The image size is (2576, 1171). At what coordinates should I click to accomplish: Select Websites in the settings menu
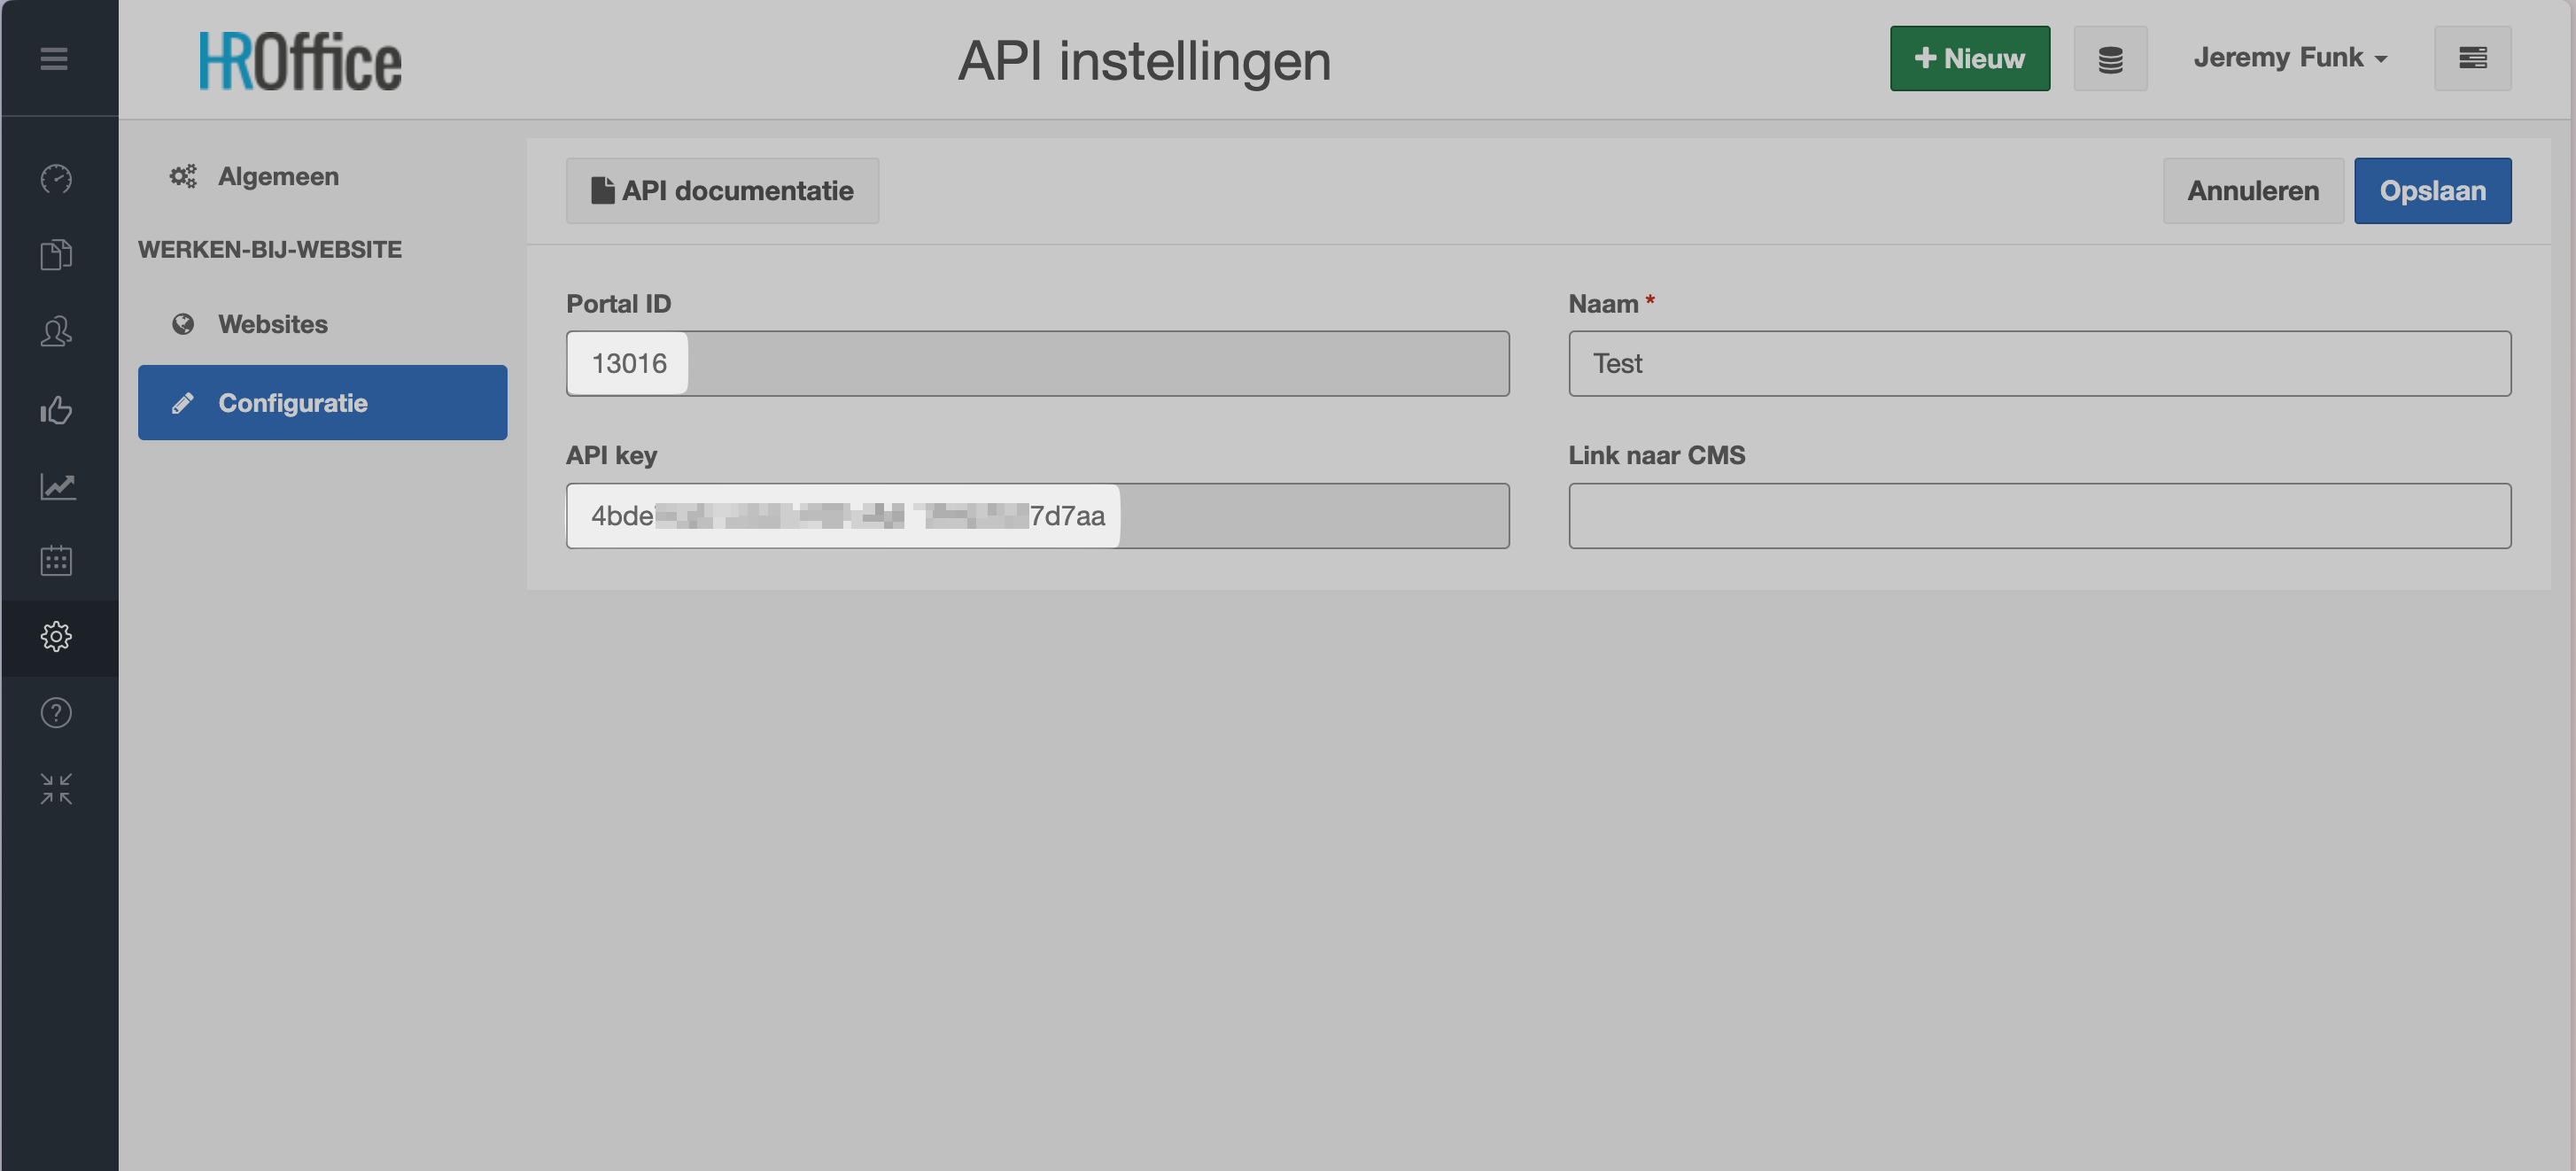click(x=273, y=324)
